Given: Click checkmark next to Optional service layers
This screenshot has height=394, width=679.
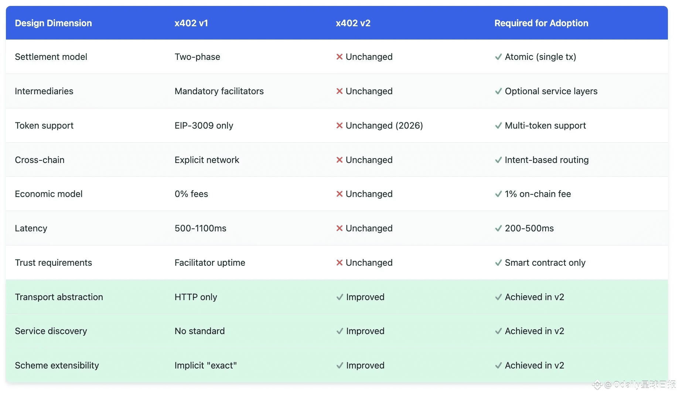Looking at the screenshot, I should click(498, 91).
